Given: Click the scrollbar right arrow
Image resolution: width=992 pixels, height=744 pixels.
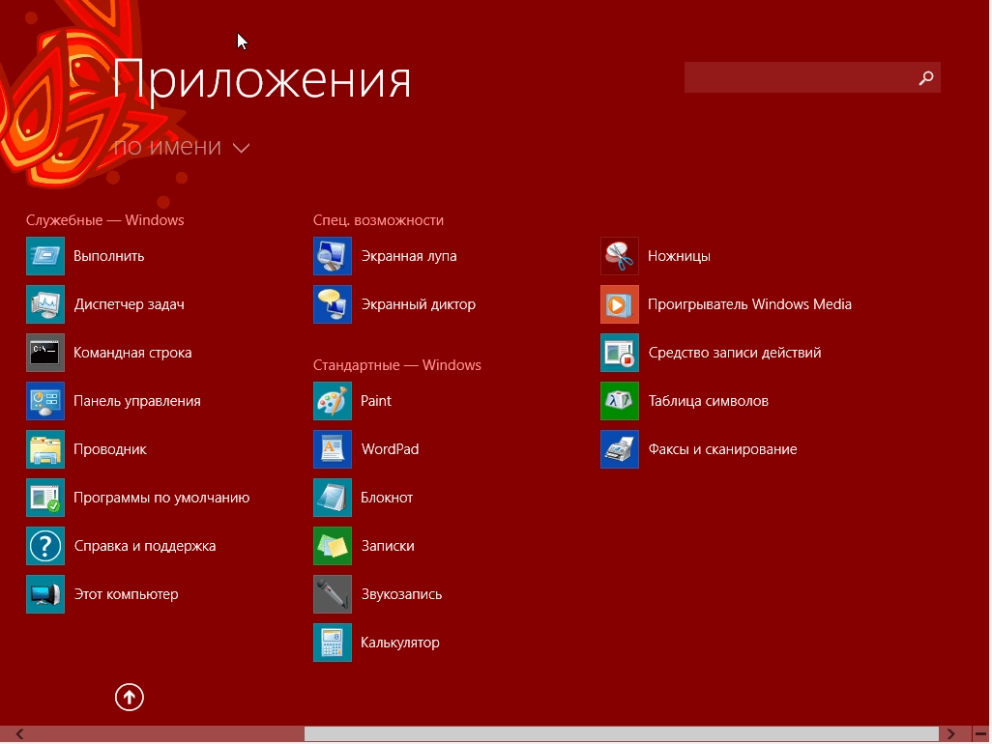Looking at the screenshot, I should coord(950,734).
